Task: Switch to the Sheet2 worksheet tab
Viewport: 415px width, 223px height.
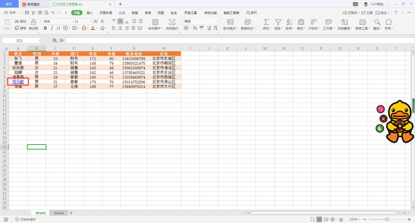Action: pyautogui.click(x=59, y=213)
